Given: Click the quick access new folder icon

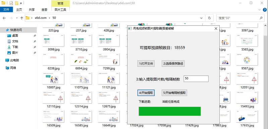Looking at the screenshot, I should (16, 3).
